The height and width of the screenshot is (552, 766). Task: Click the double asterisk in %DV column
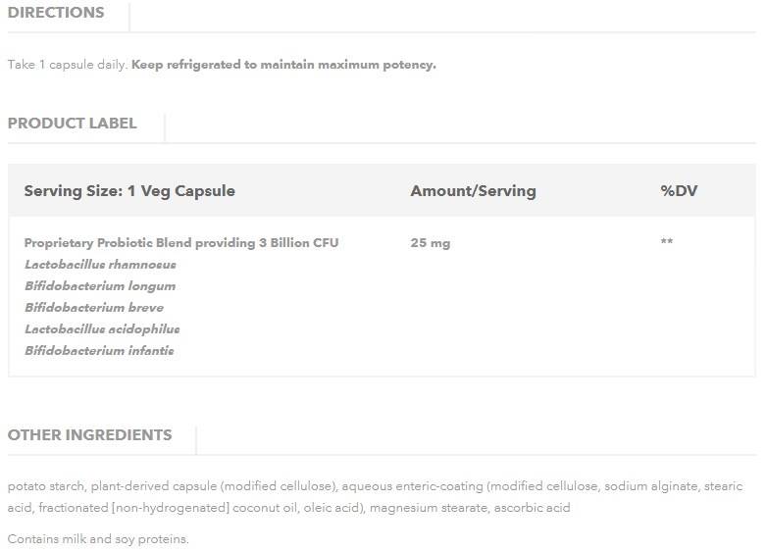pyautogui.click(x=667, y=242)
